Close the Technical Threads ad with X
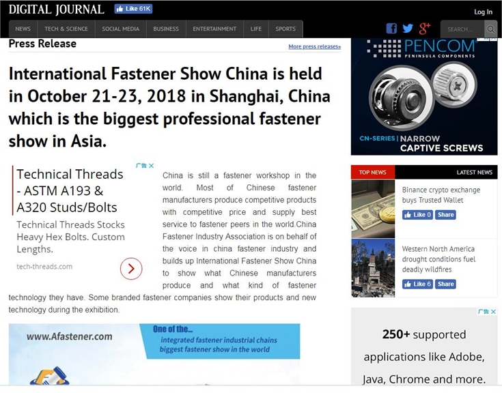 [152, 166]
